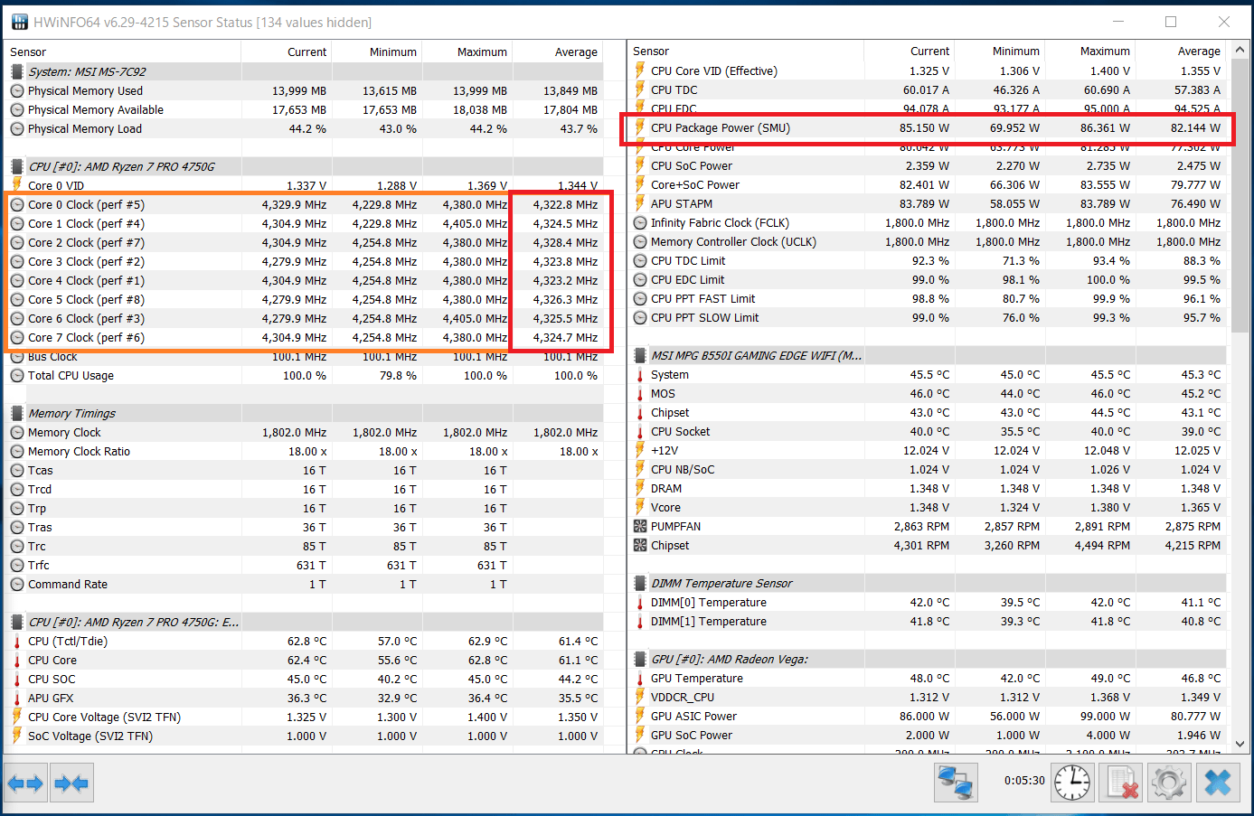Select the Memory Clock Ratio row
Screen dimensions: 1254x816
tap(304, 451)
